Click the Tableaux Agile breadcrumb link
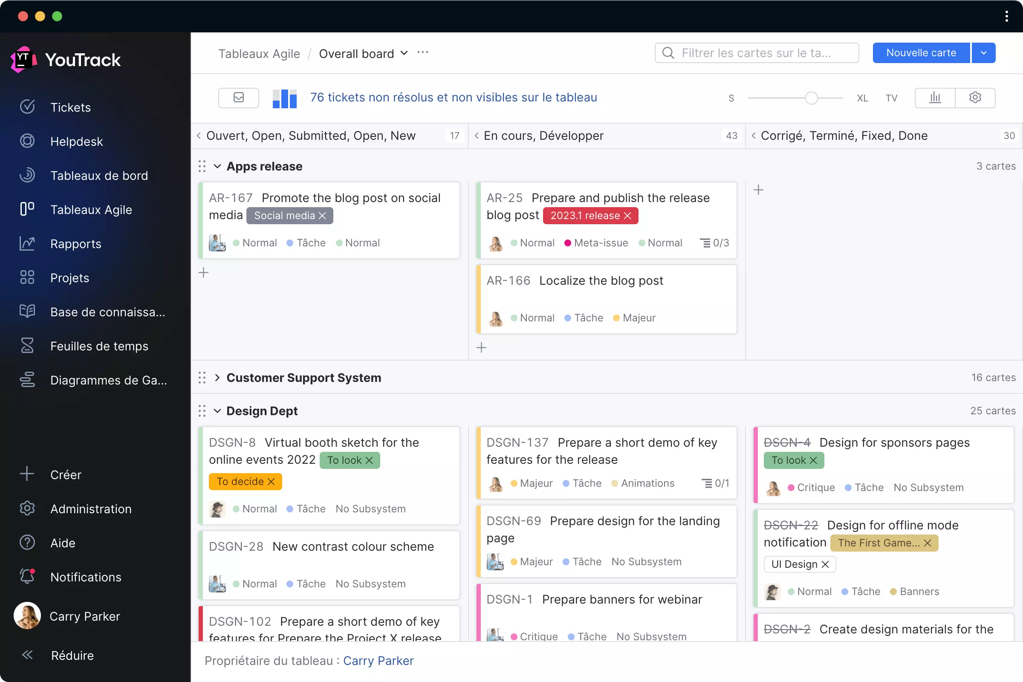 259,53
